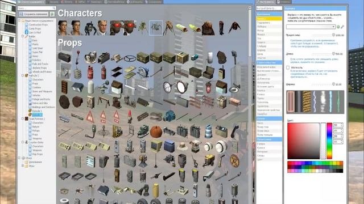Choose the blue electric spark rope material
Viewport: 364px width, 204px height.
pos(315,102)
